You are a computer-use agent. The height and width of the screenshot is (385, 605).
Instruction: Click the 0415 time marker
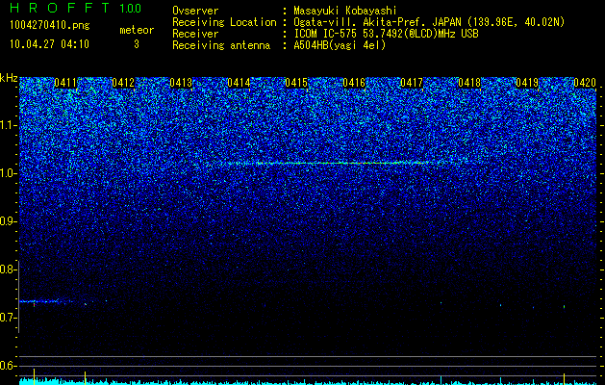pyautogui.click(x=296, y=83)
